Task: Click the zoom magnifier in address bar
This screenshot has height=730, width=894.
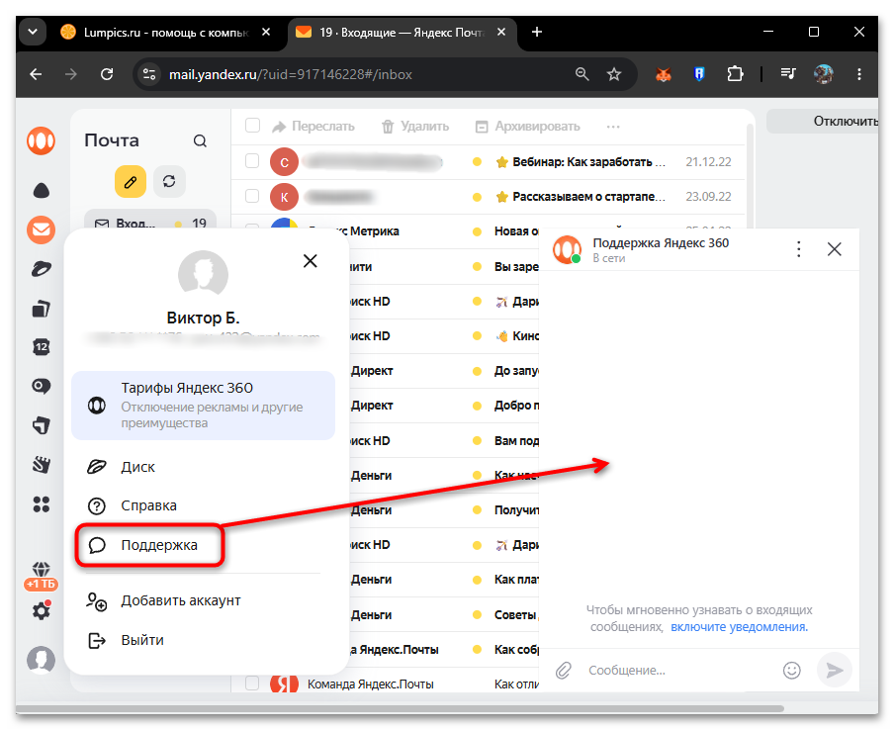Action: (x=581, y=74)
